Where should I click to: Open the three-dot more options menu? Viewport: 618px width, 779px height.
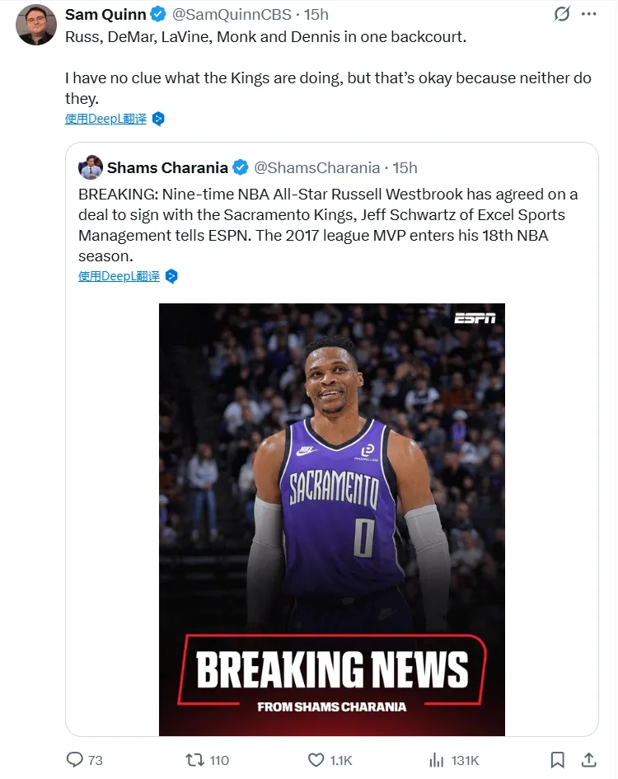tap(588, 14)
